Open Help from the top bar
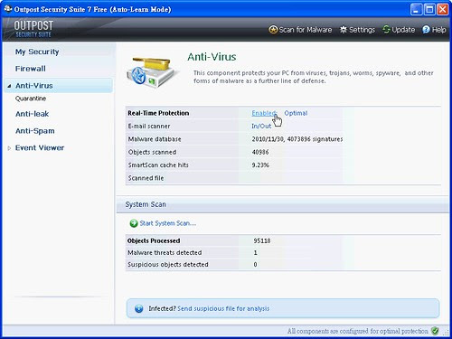452x339 pixels. coord(438,30)
